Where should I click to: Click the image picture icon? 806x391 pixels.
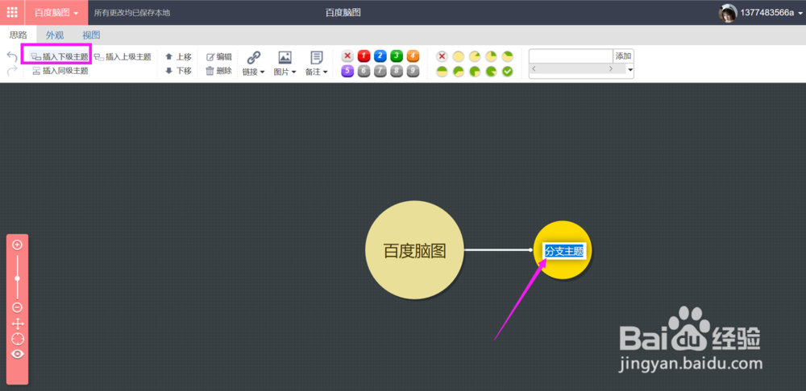[285, 57]
